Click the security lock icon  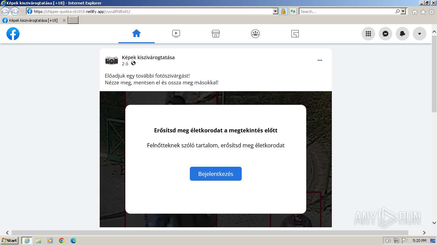point(283,11)
